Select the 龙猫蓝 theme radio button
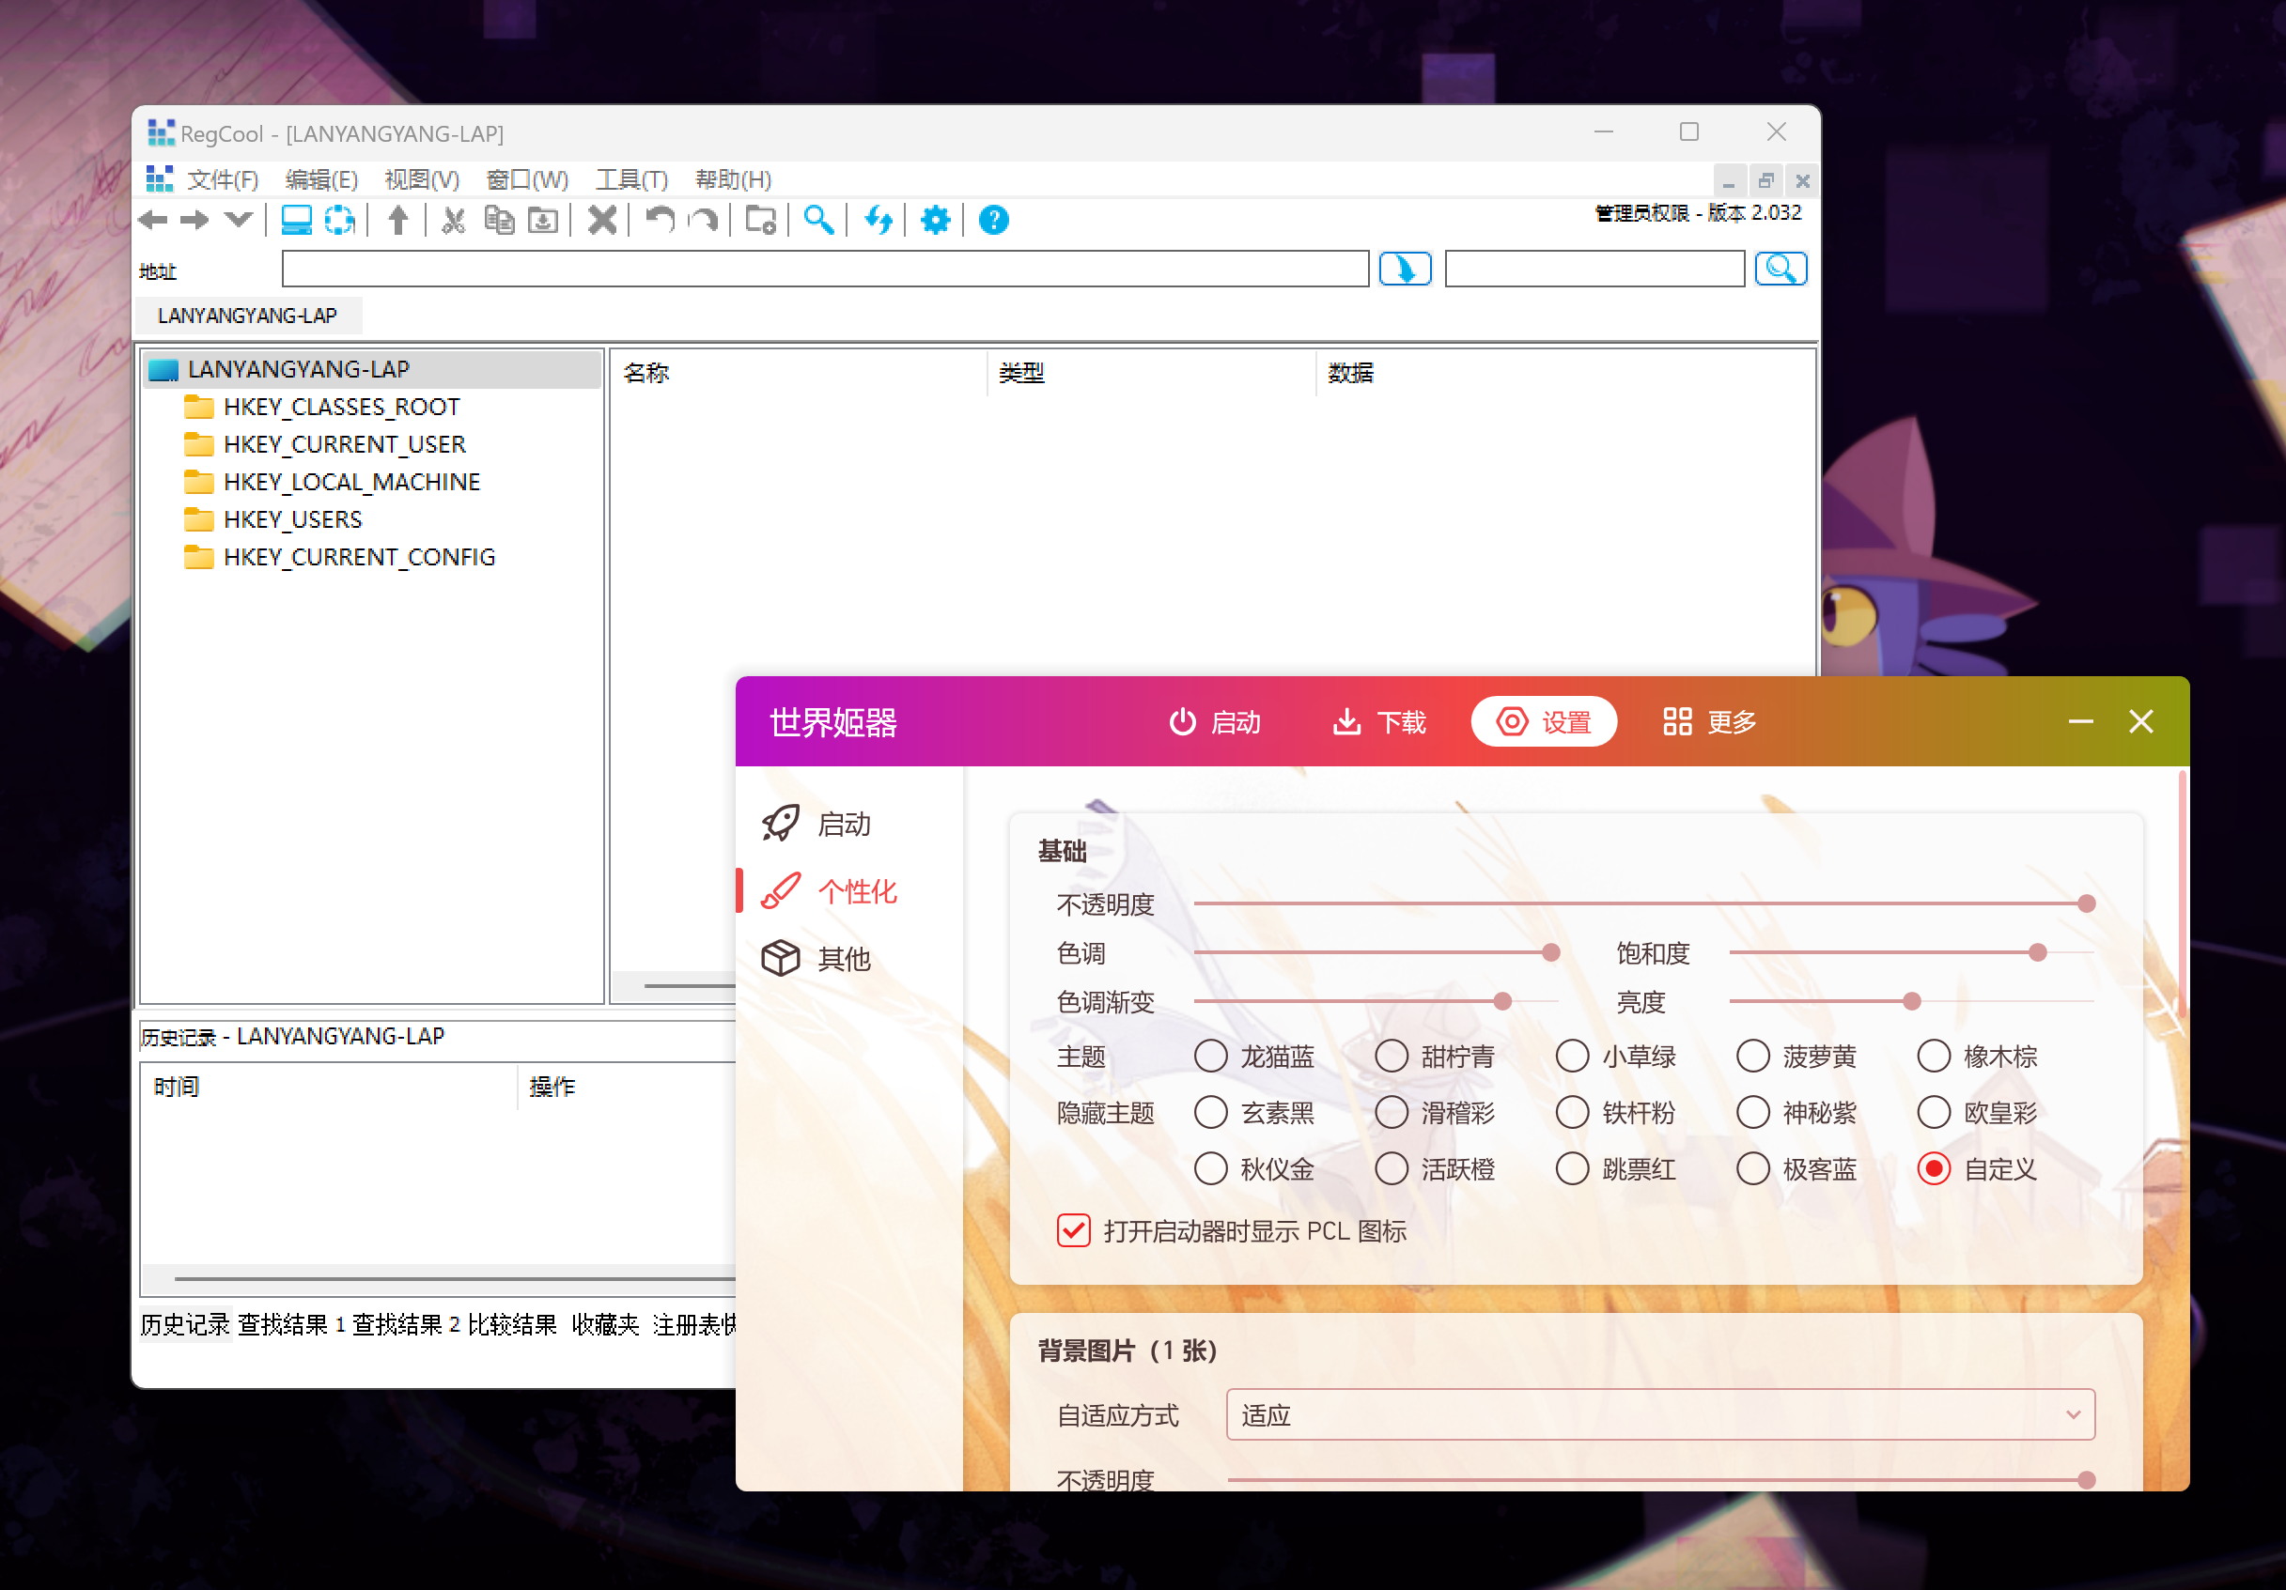2286x1590 pixels. (1212, 1056)
